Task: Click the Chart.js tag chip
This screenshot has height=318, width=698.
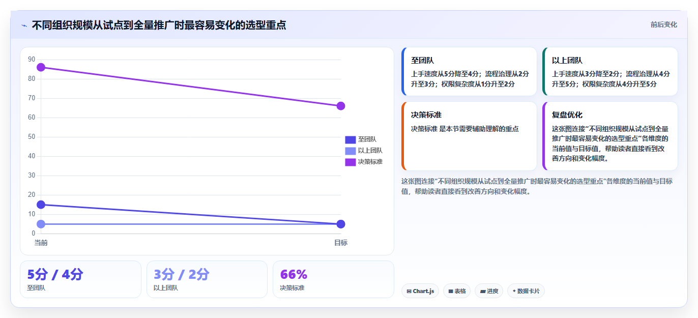Action: [x=420, y=291]
